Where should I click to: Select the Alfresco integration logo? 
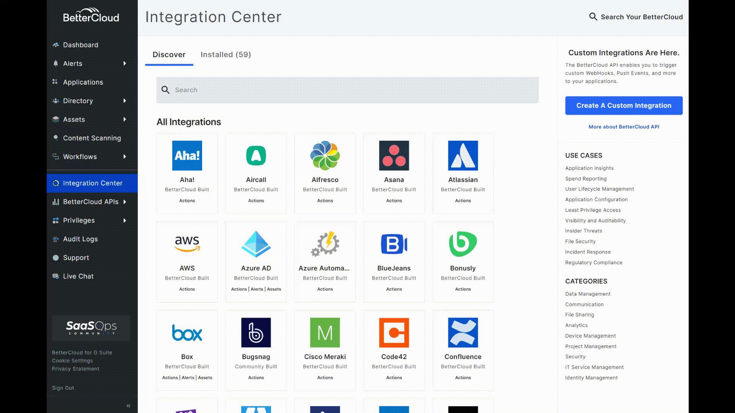pyautogui.click(x=325, y=156)
